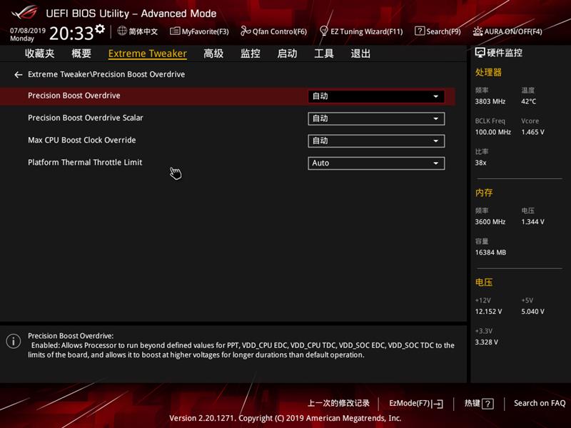
Task: Open the Precision Boost Overdrive Scalar dropdown
Action: point(377,118)
